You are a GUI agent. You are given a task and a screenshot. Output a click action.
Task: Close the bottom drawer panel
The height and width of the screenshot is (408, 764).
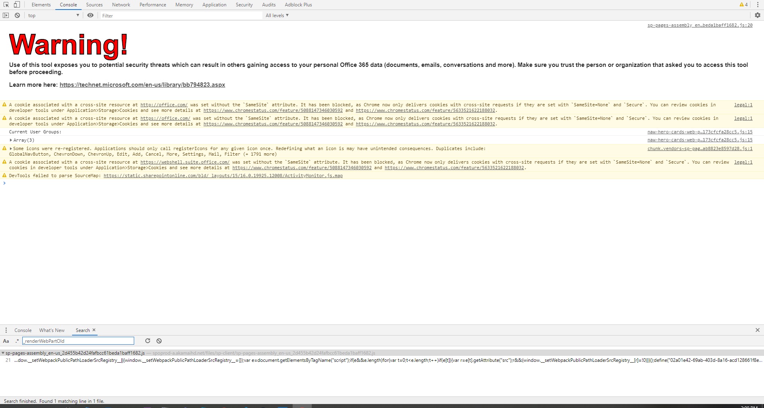tap(758, 330)
